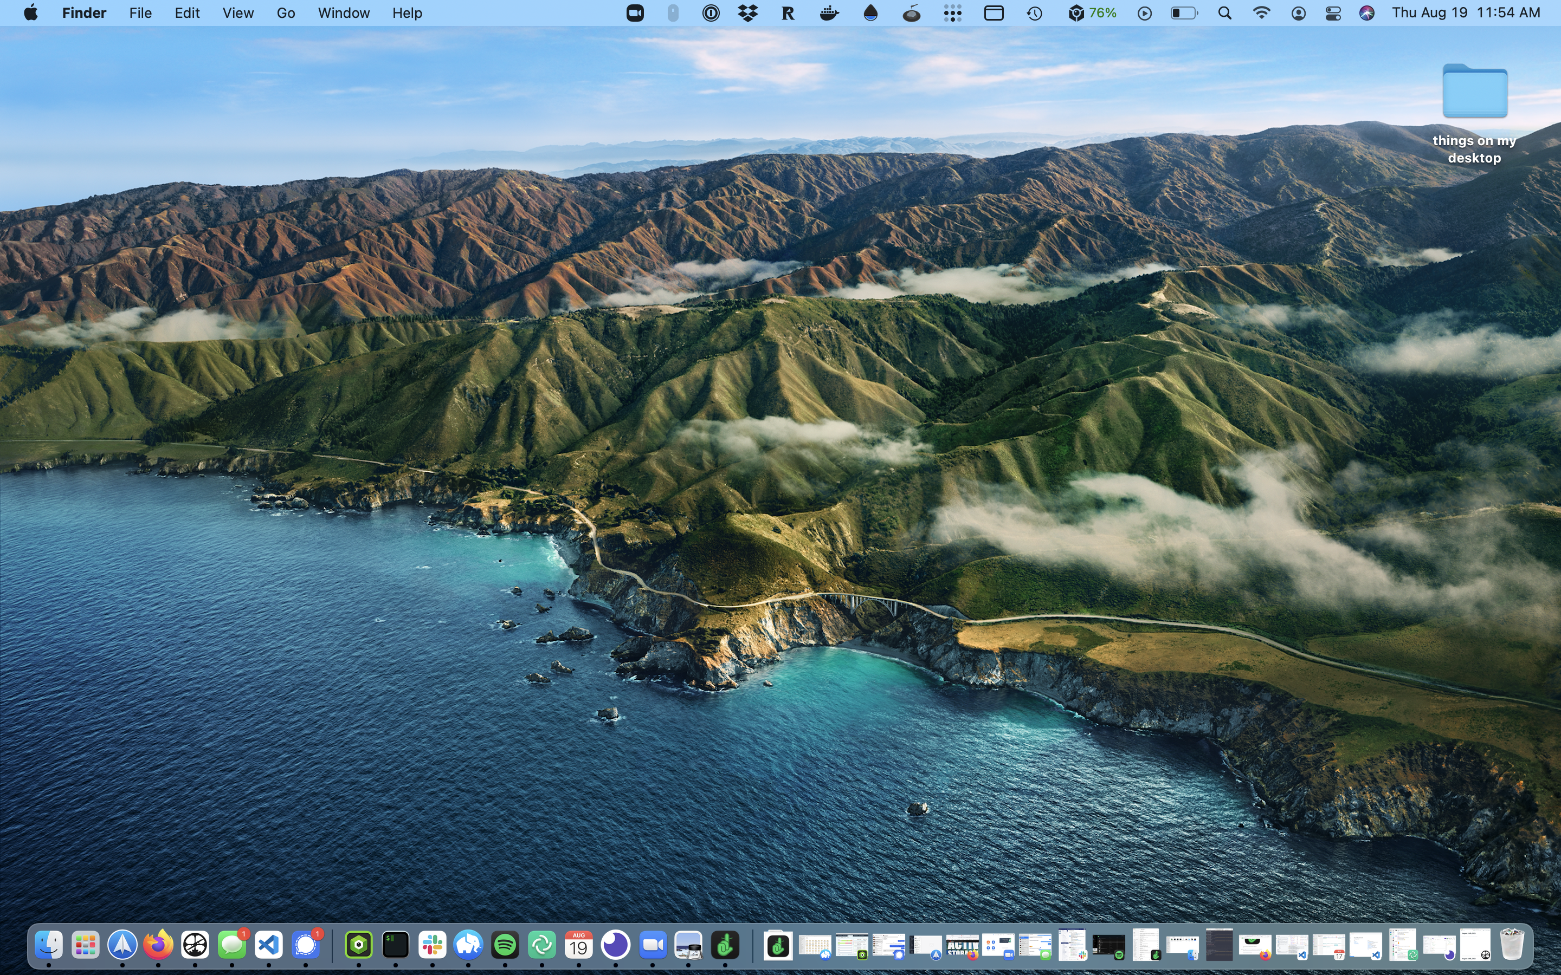Open Spotify from the Dock
1561x975 pixels.
point(505,945)
